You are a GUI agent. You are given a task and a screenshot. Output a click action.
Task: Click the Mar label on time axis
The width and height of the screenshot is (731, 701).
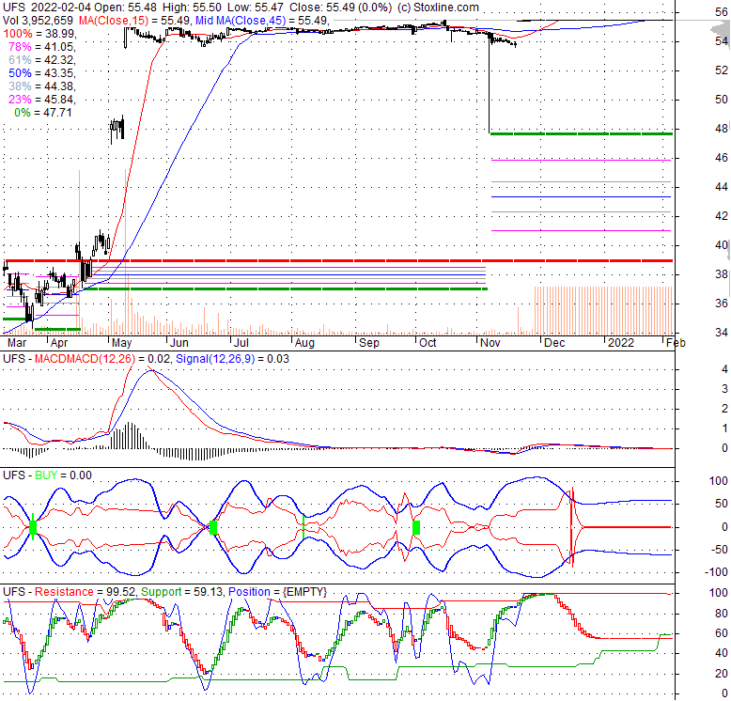pyautogui.click(x=17, y=343)
